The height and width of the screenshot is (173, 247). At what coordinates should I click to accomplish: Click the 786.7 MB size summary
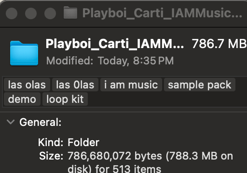click(x=220, y=44)
